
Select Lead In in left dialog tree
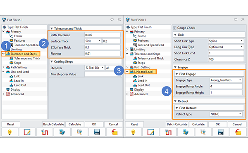pyautogui.click(x=19, y=80)
